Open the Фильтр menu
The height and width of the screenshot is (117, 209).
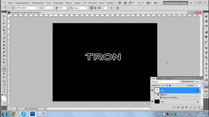click(x=69, y=3)
